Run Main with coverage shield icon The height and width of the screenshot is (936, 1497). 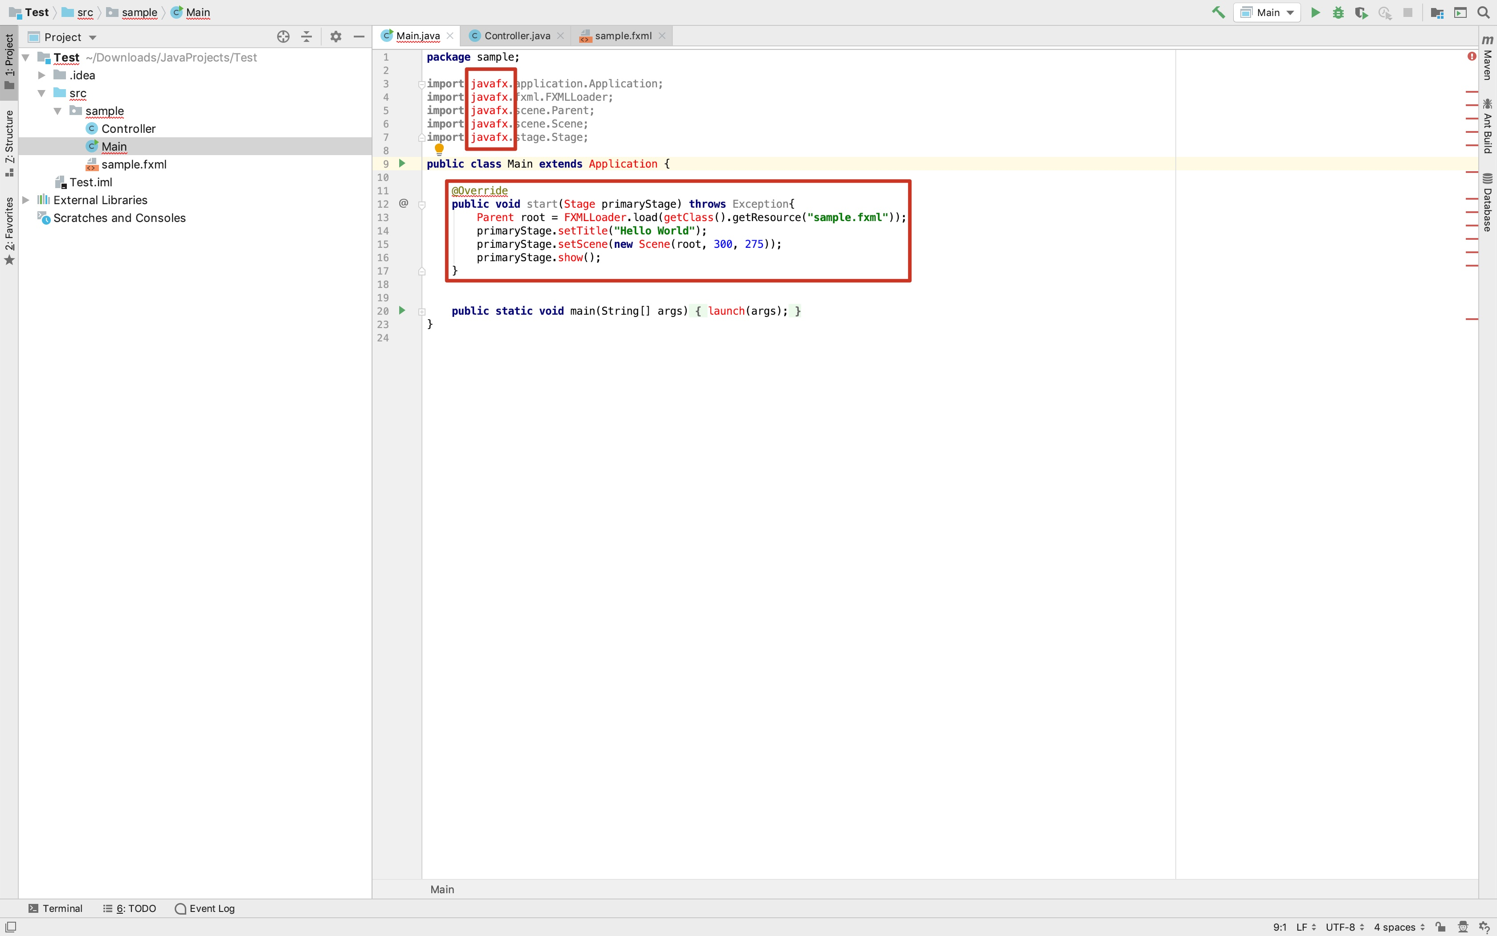coord(1362,12)
